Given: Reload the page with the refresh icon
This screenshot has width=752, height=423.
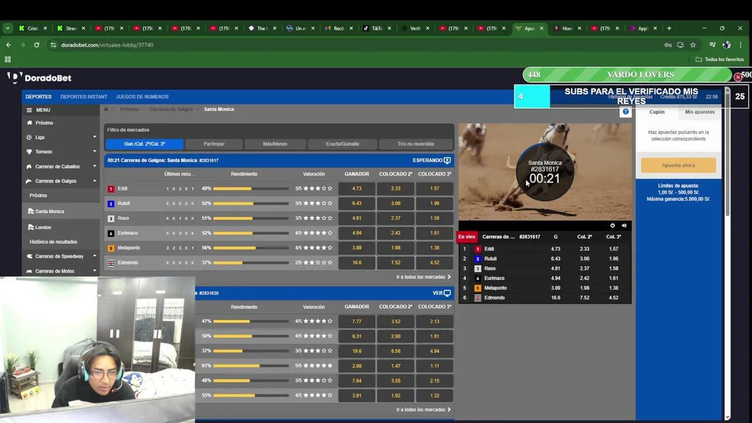Looking at the screenshot, I should (36, 45).
